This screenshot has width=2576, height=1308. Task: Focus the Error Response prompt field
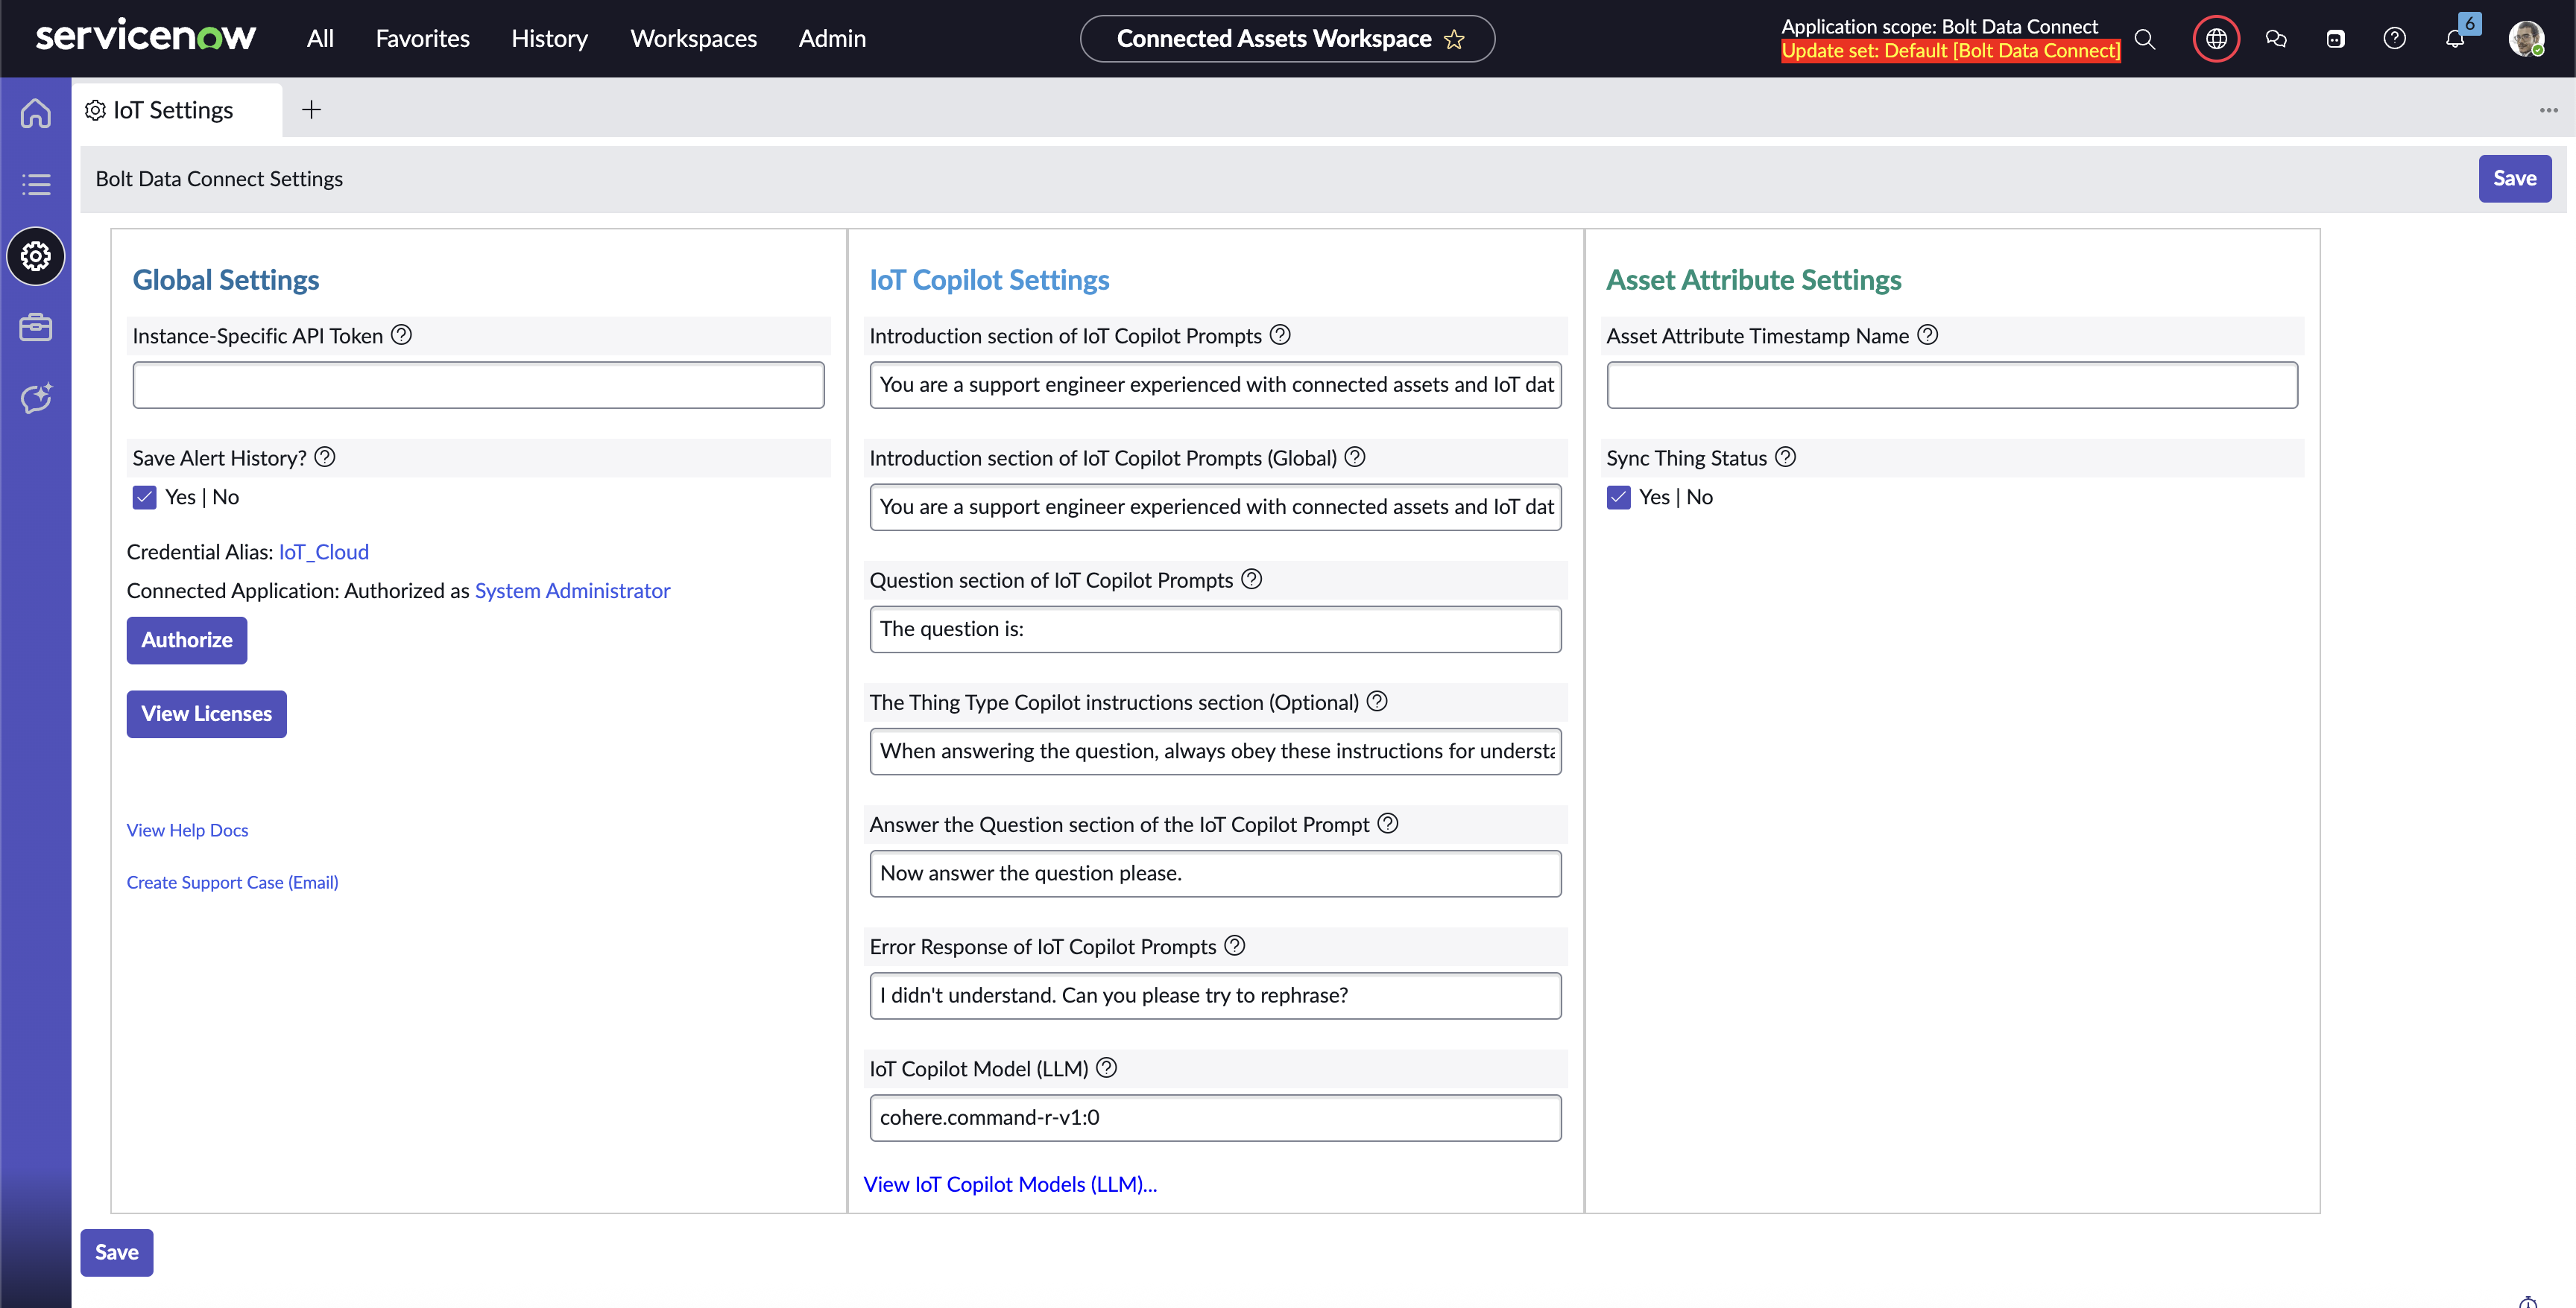point(1216,996)
